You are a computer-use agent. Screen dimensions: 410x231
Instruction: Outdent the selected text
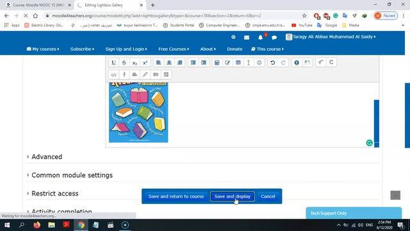pyautogui.click(x=193, y=63)
